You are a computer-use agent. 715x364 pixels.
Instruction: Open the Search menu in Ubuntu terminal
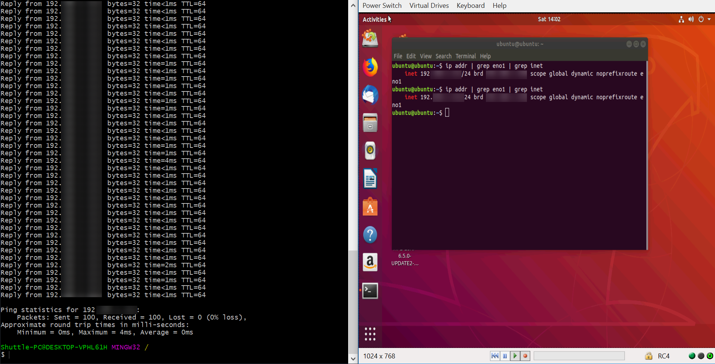(443, 56)
